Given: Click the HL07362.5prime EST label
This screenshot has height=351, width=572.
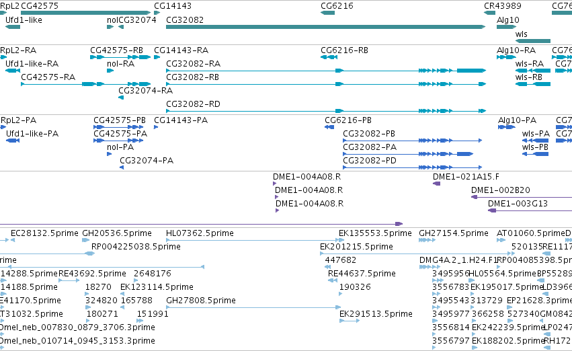Looking at the screenshot, I should (200, 233).
